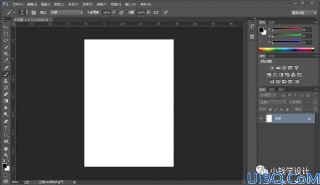Open the layer filter type dropdown

[x=268, y=95]
